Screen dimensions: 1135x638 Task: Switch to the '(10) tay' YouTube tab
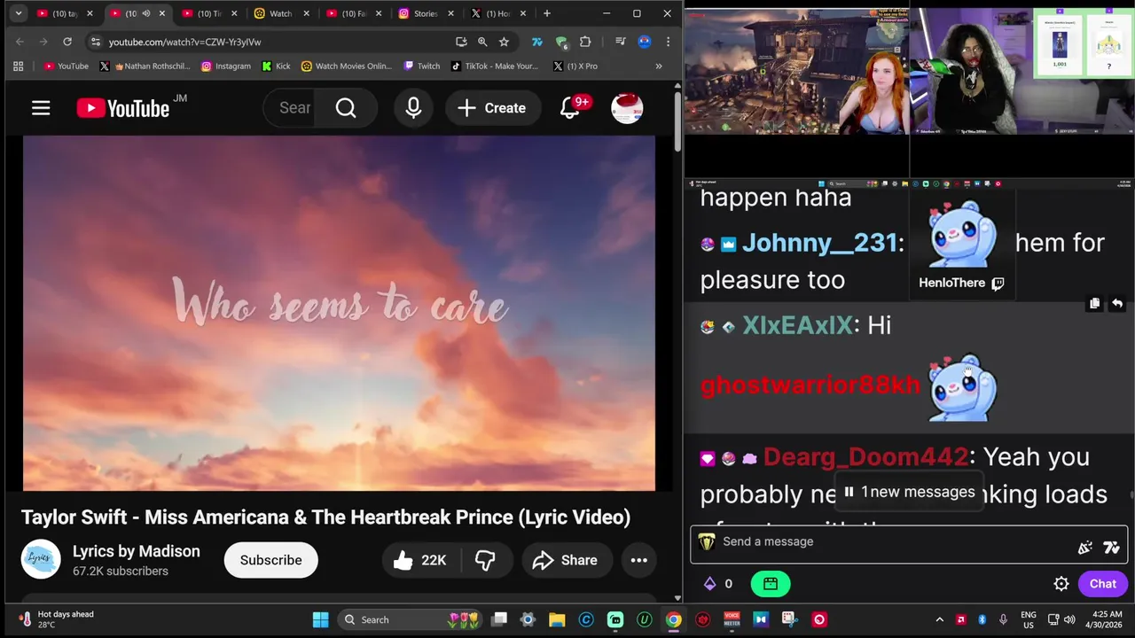click(65, 13)
